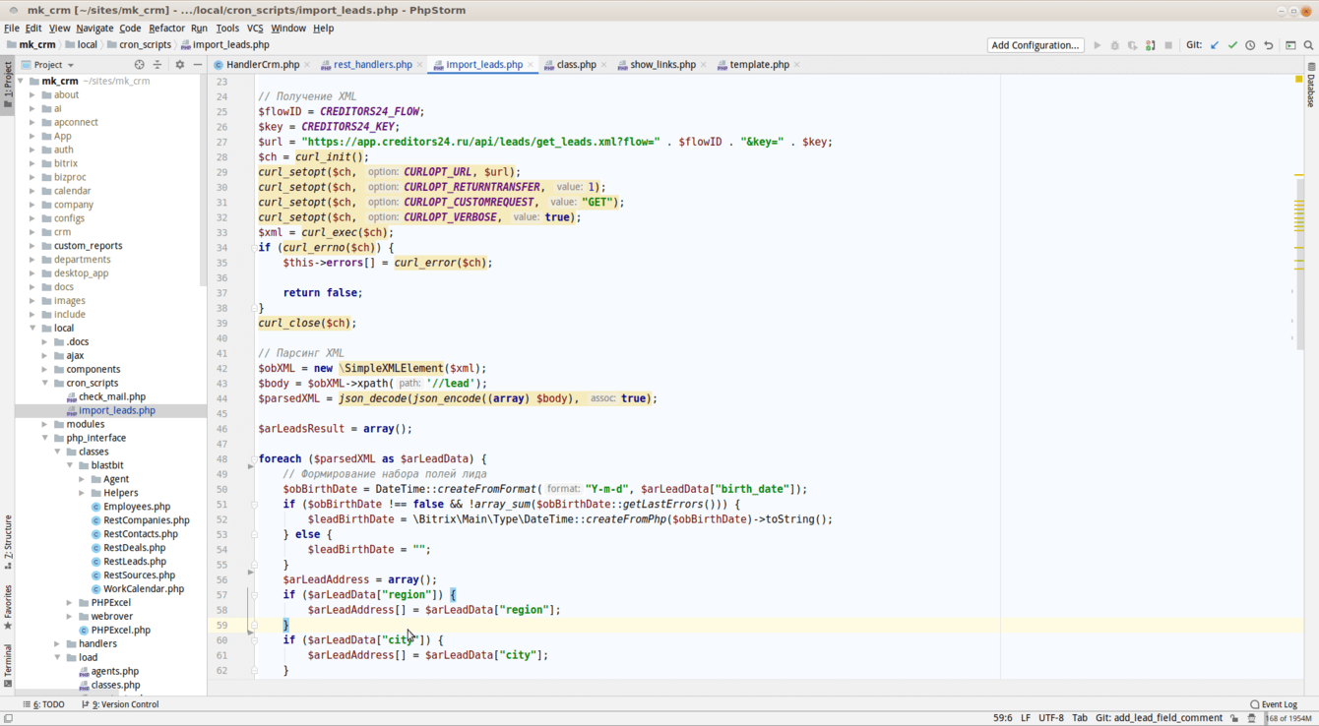The height and width of the screenshot is (726, 1319).
Task: Open the Refactor menu
Action: tap(166, 29)
